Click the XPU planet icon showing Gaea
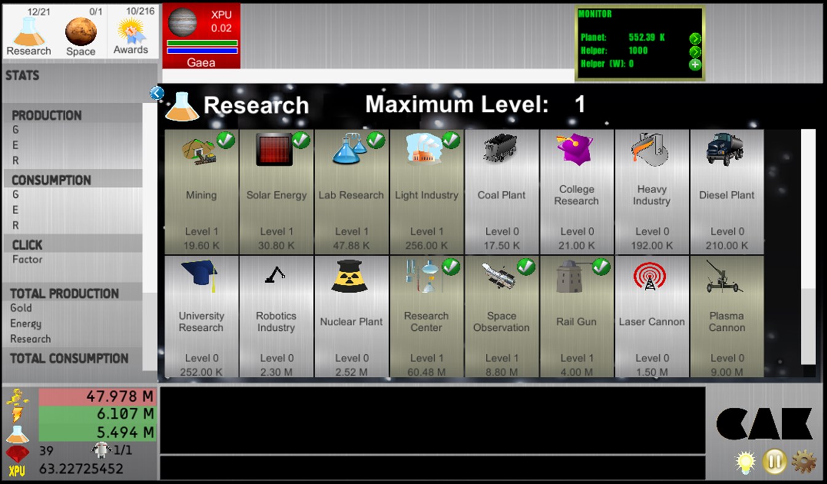 coord(182,26)
